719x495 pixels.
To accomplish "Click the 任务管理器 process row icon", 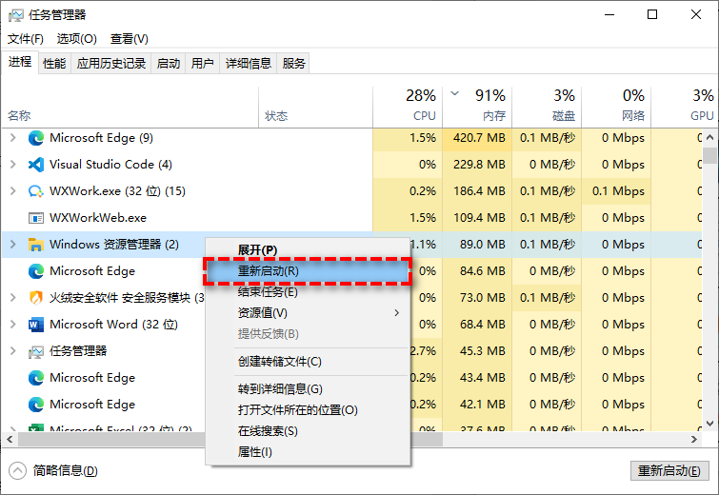I will coord(36,351).
